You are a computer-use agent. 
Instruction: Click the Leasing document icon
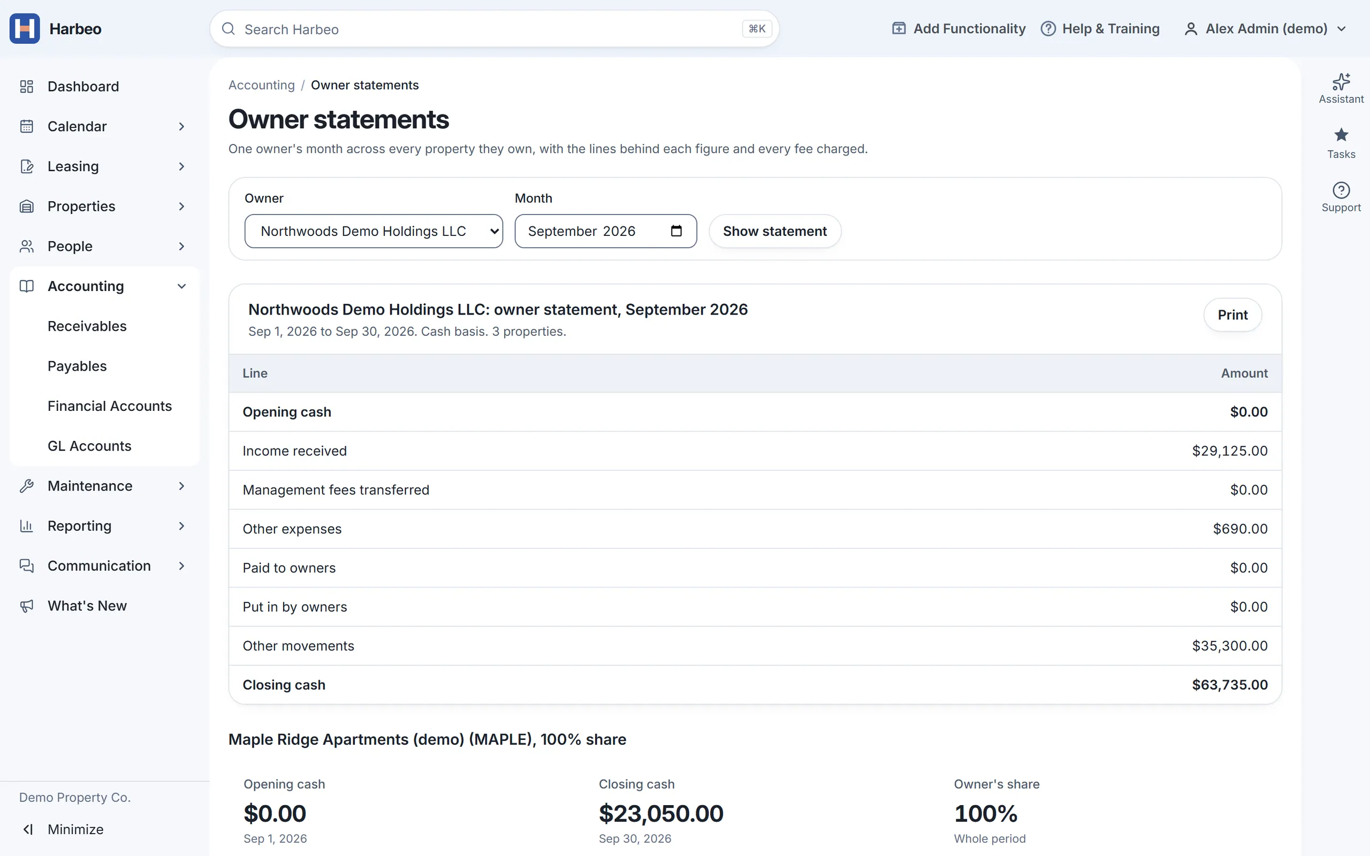point(27,166)
